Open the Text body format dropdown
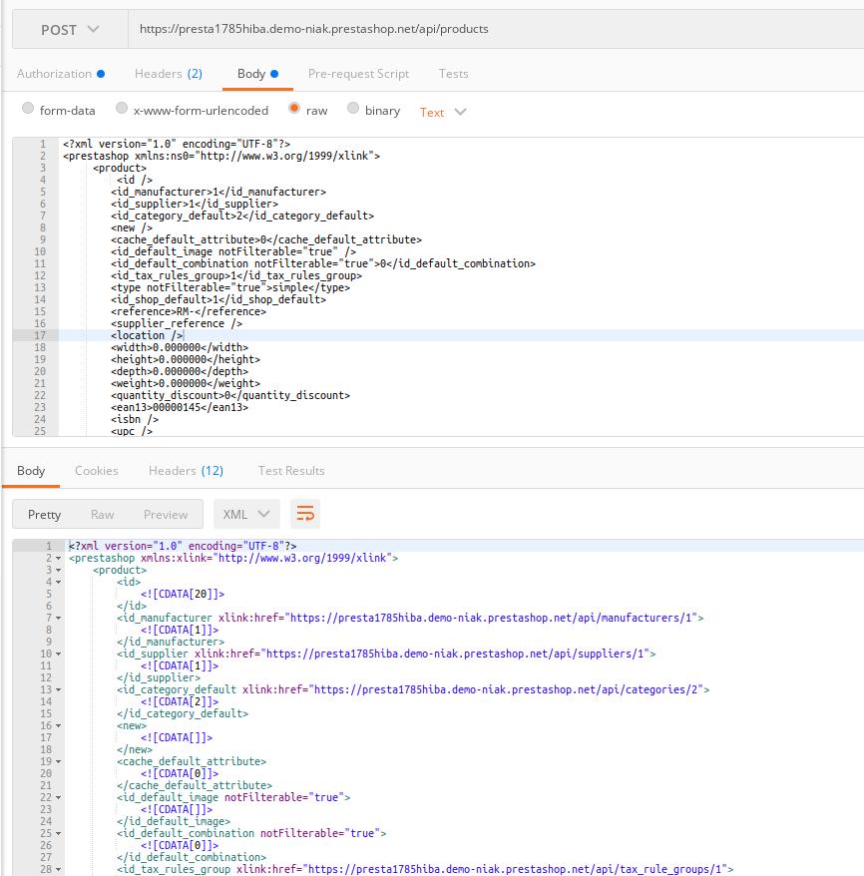This screenshot has height=876, width=864. tap(440, 112)
